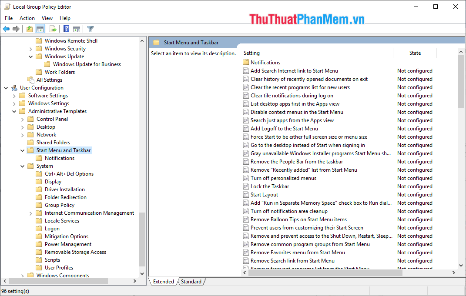Viewport: 466px width, 296px height.
Task: Click the Filter toolbar icon
Action: [x=90, y=29]
